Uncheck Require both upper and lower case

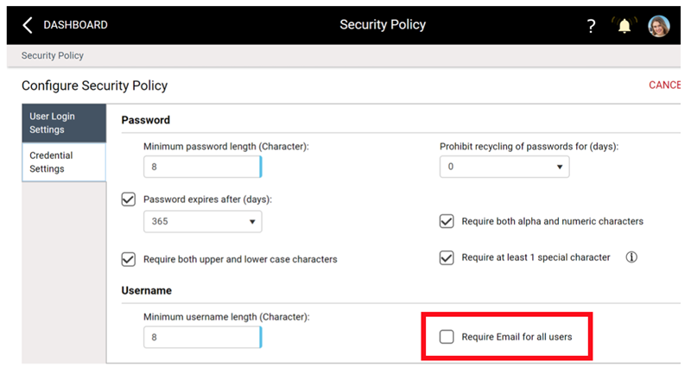128,259
